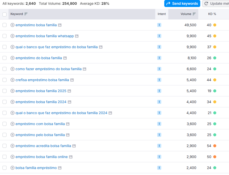
Task: Click orange KD dot for 'empréstimo acredita bolsa família'
Action: [215, 146]
